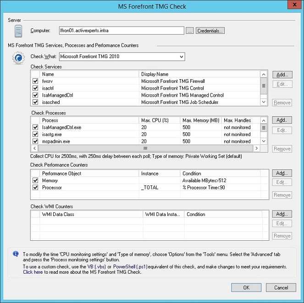Click the Process column header
Viewport: 304px width, 303px height.
(x=89, y=120)
